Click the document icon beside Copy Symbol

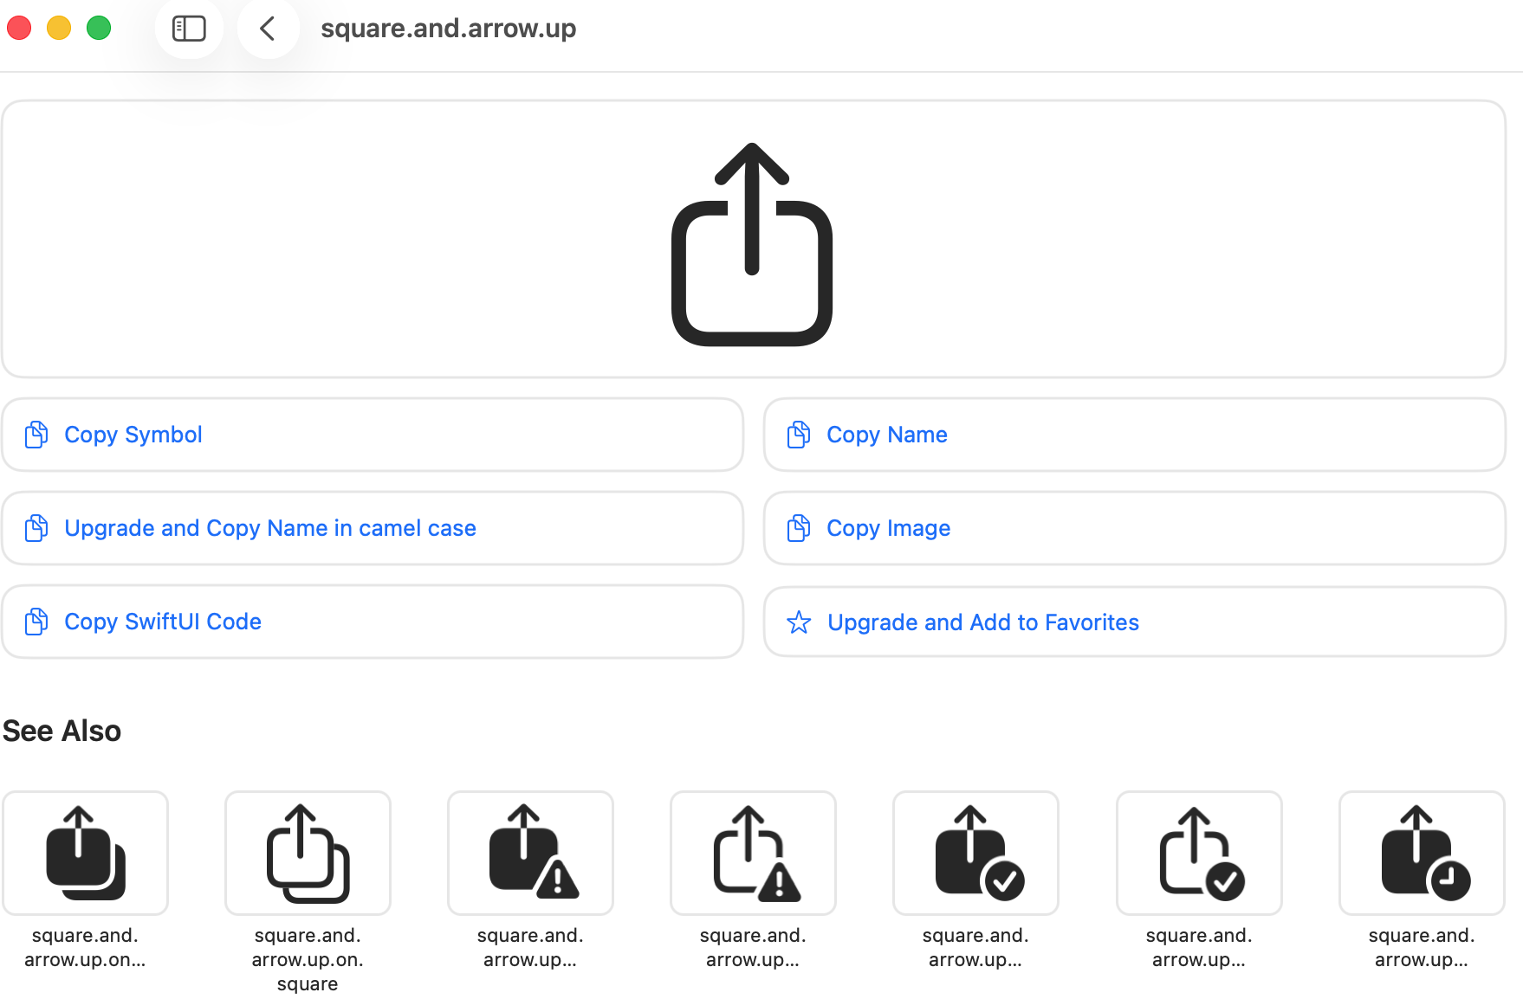tap(36, 435)
